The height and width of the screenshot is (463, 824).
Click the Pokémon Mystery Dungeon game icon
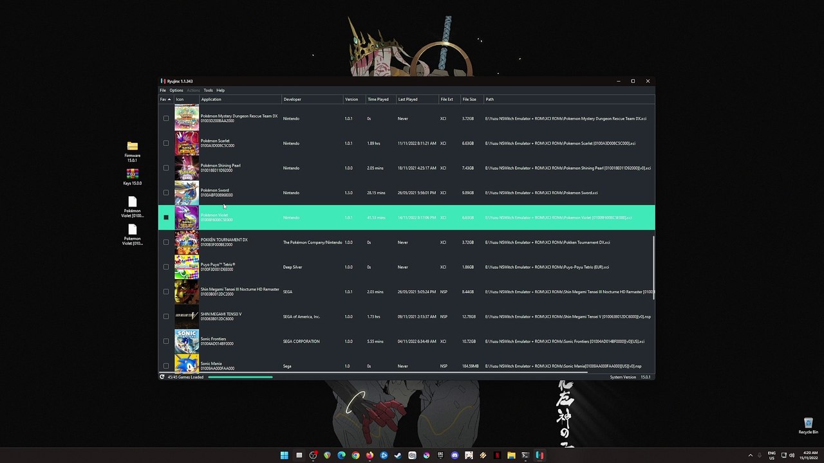click(187, 118)
